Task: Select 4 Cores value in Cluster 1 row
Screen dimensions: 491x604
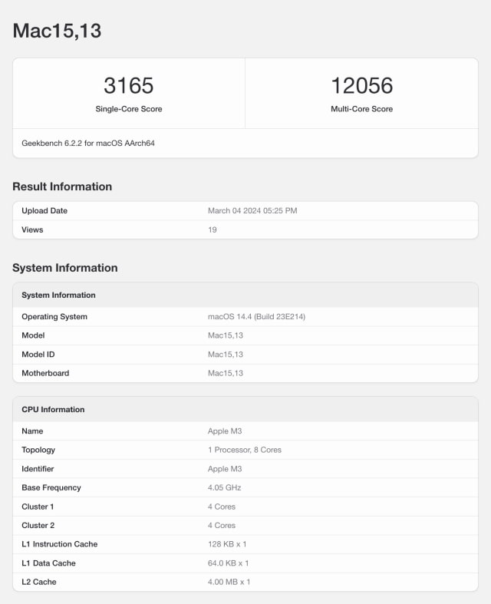Action: coord(222,507)
